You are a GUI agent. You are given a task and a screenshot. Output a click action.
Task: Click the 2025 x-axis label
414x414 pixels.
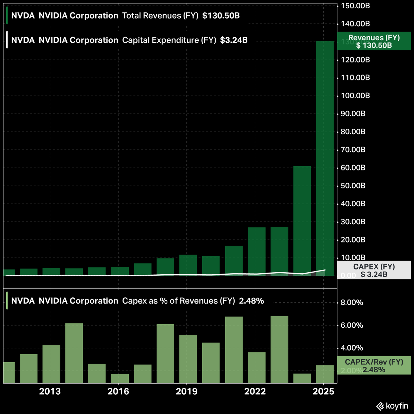coord(323,392)
